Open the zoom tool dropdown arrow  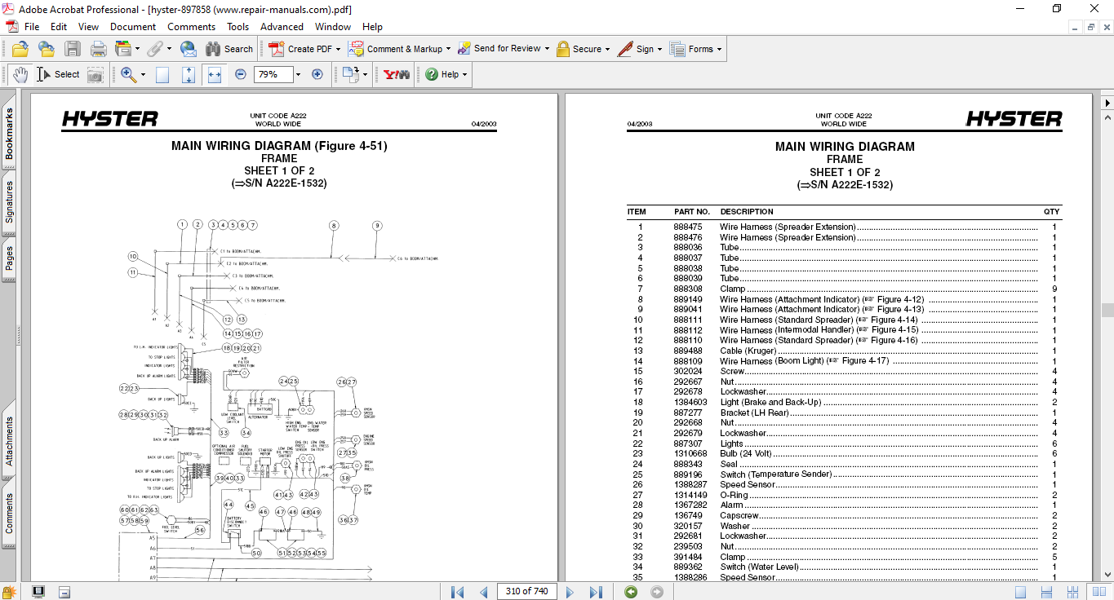[142, 75]
